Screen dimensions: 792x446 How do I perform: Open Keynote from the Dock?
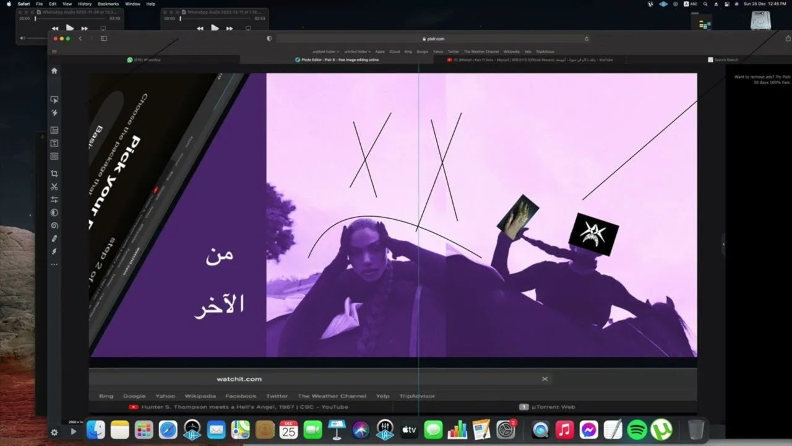[x=337, y=429]
